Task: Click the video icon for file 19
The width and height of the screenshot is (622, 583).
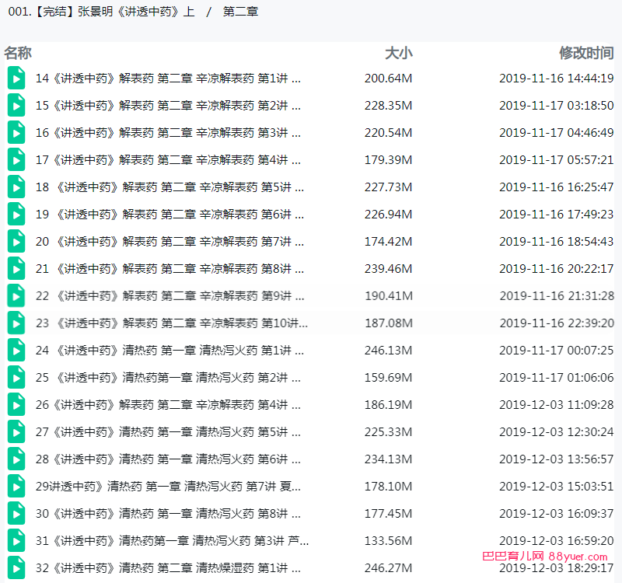Action: pos(16,215)
